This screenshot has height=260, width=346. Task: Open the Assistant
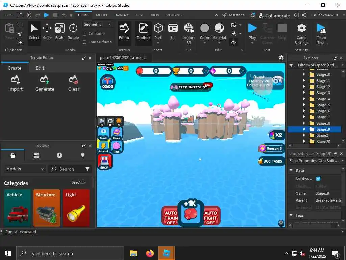coord(233,15)
